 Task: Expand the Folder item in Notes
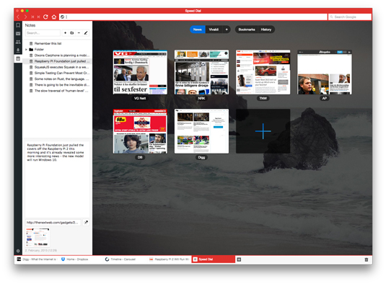coord(27,50)
